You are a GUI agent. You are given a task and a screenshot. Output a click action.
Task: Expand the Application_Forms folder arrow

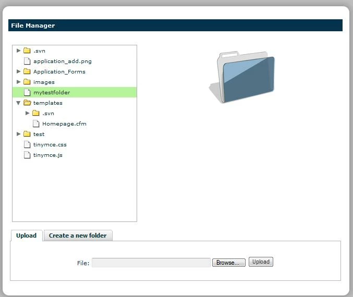tap(18, 71)
